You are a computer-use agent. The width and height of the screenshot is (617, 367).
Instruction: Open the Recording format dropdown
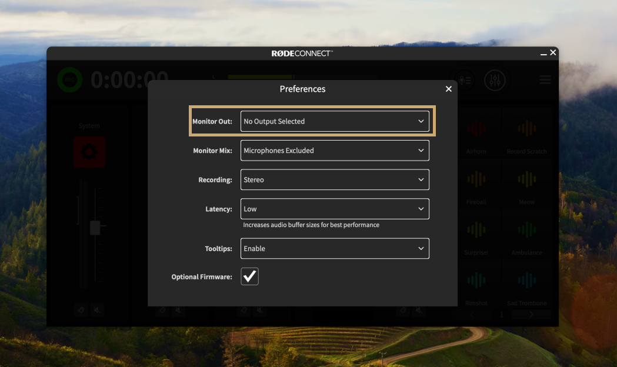[335, 180]
